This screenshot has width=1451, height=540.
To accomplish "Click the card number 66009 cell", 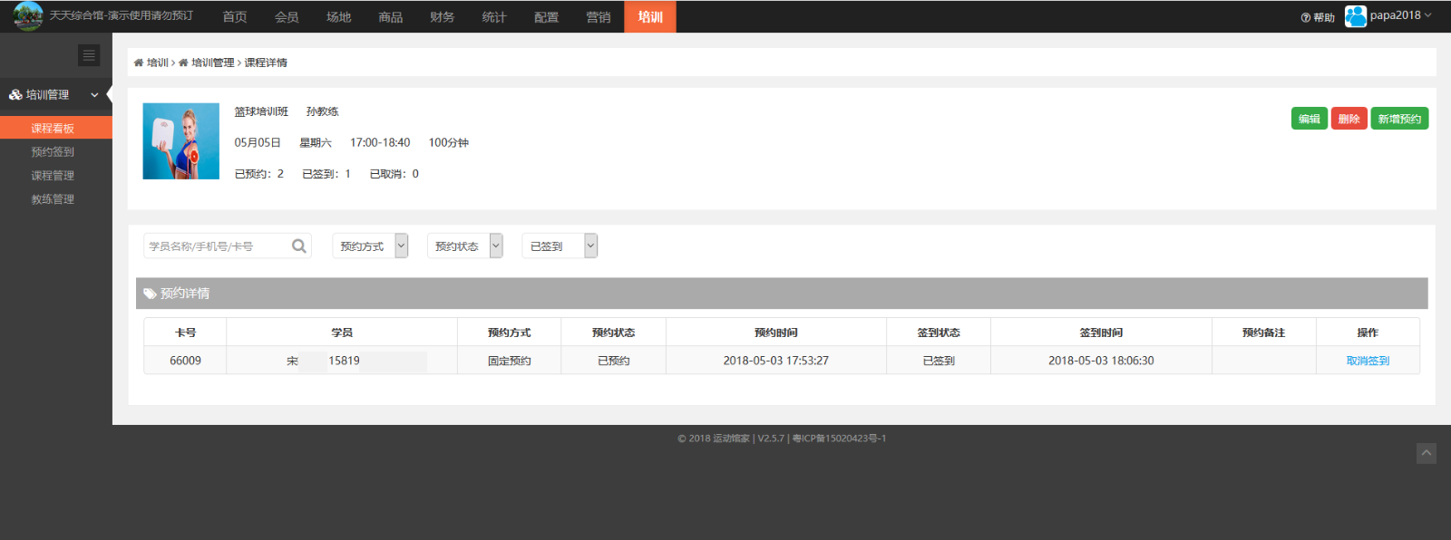I will click(185, 361).
